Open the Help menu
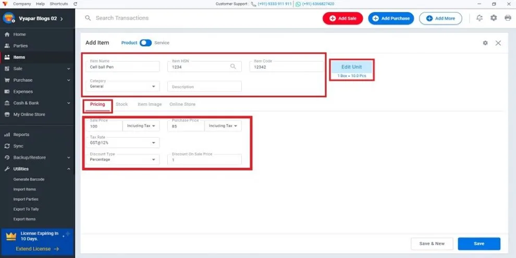 click(x=40, y=4)
